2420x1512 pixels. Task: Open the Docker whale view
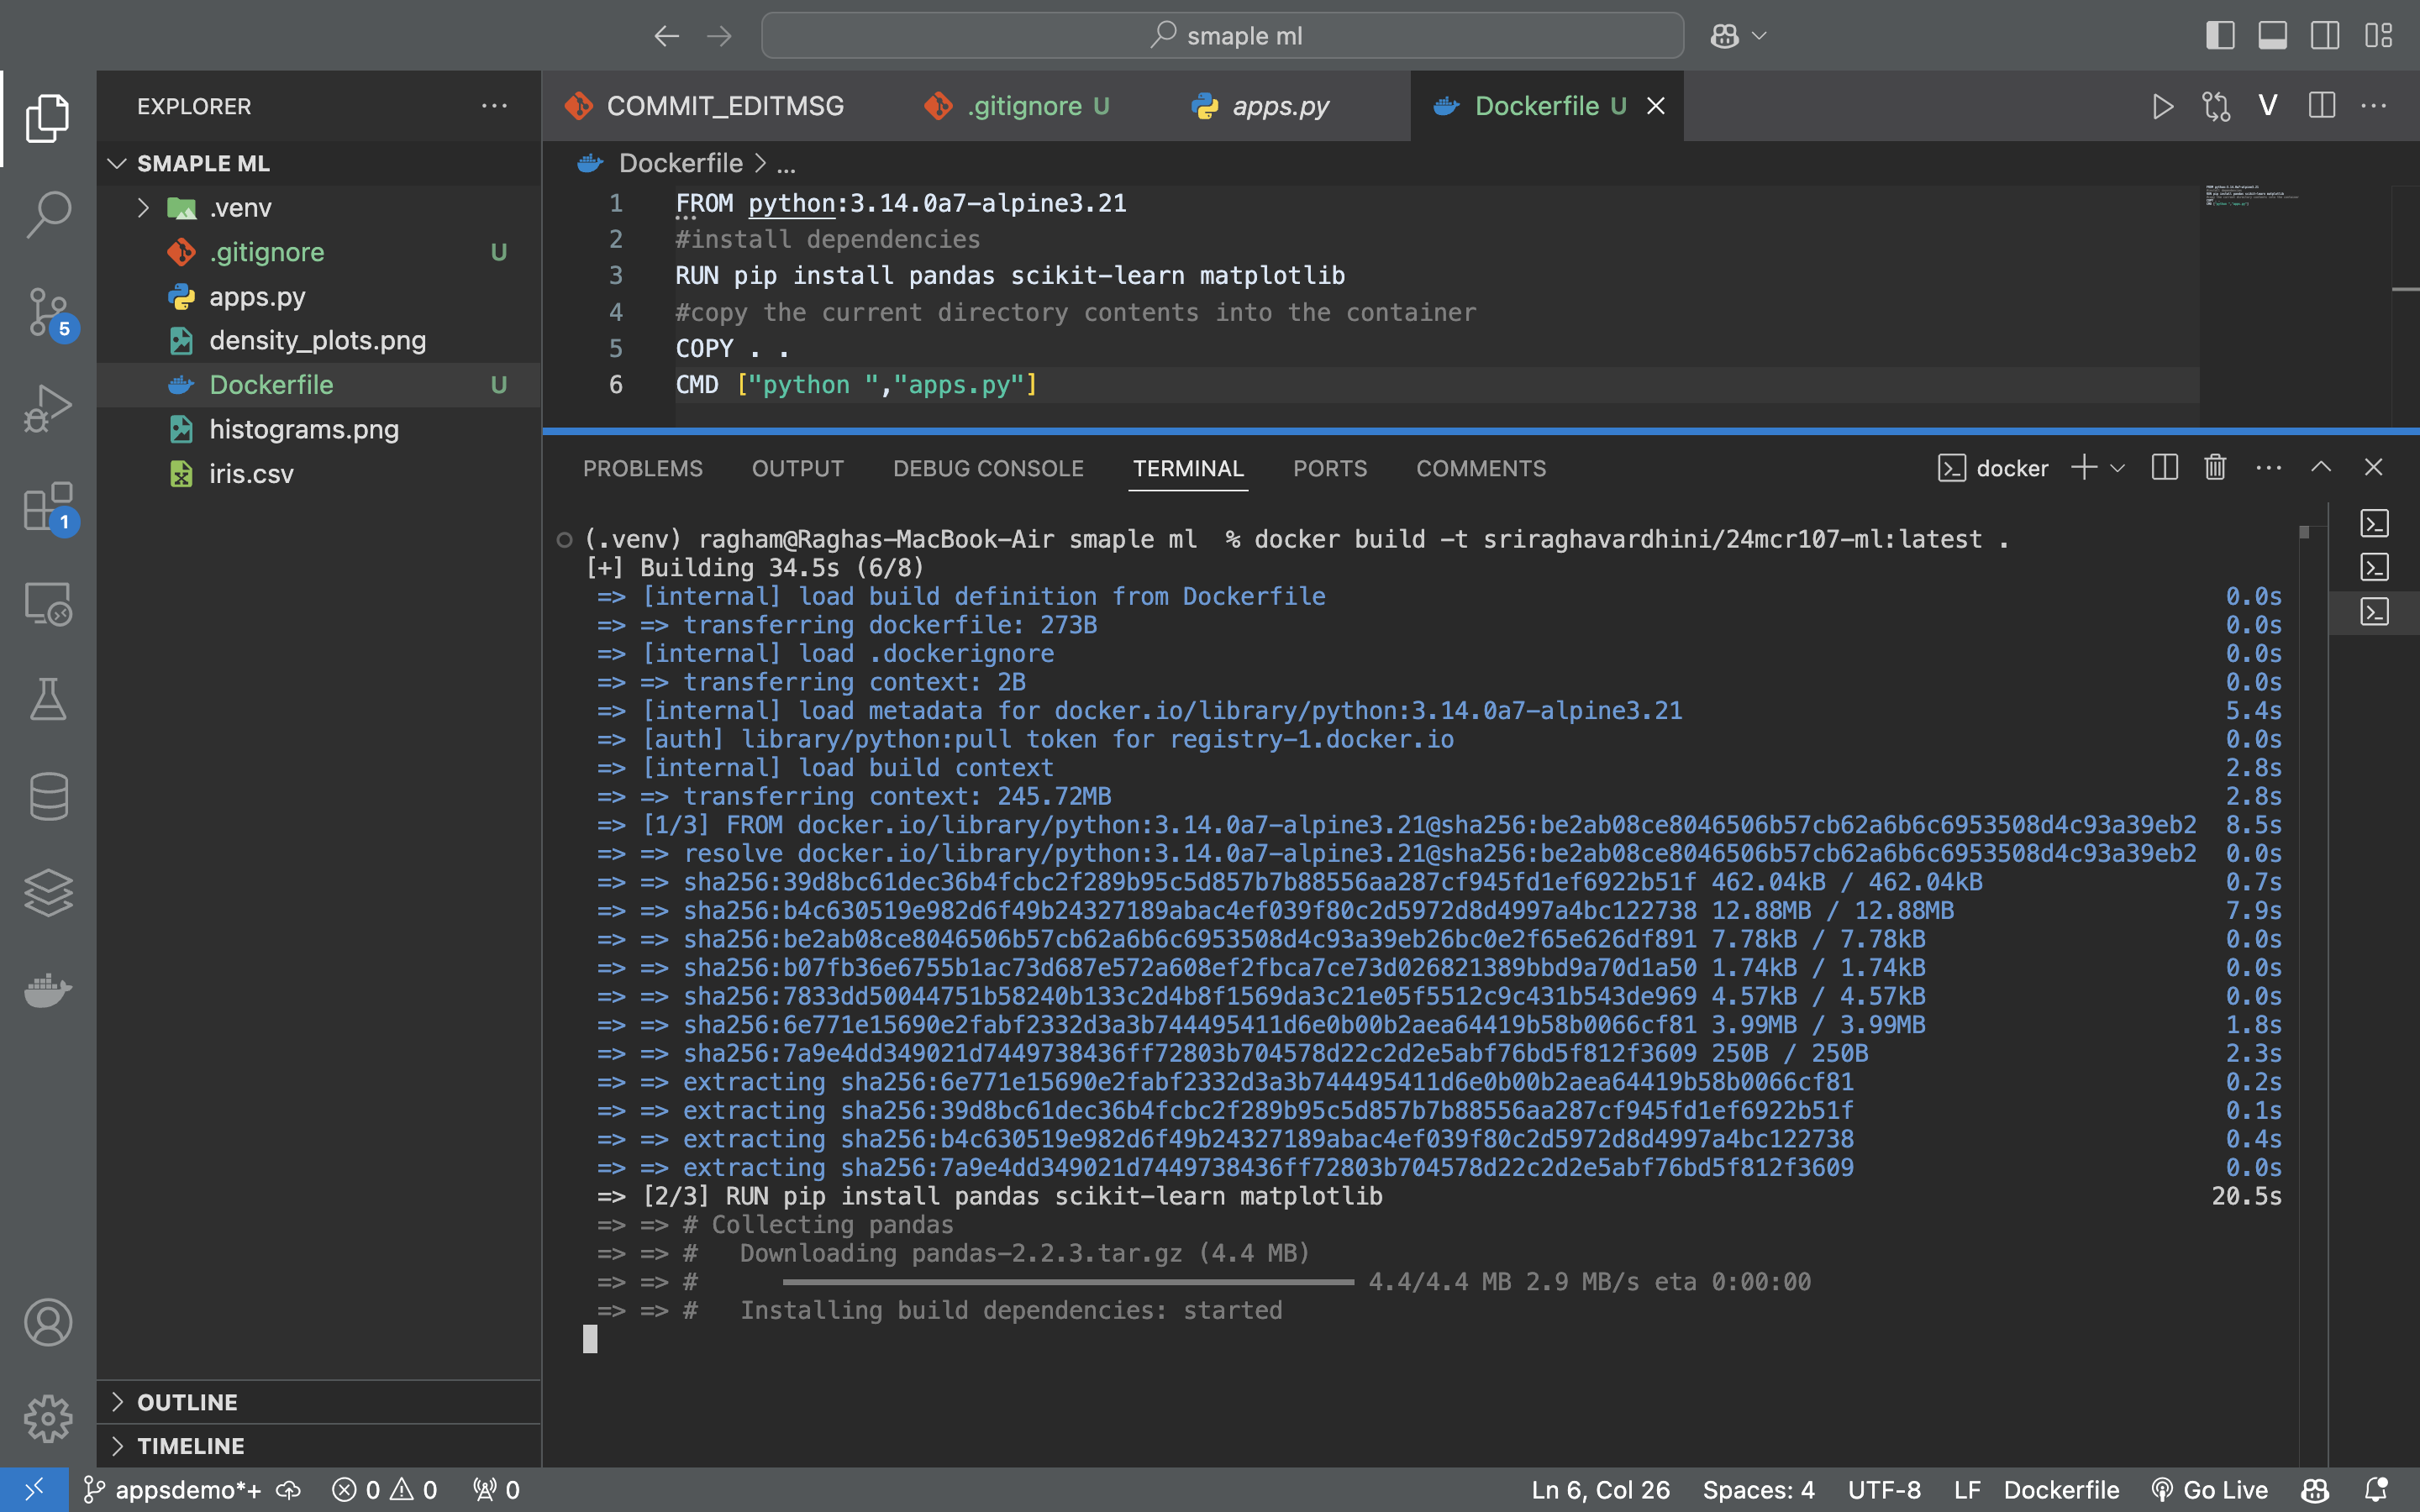click(48, 990)
